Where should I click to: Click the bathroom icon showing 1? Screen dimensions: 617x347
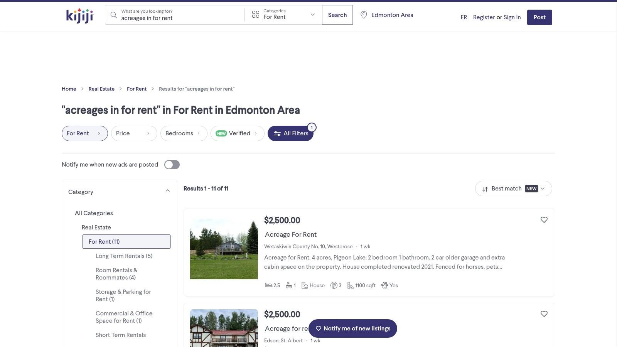point(289,285)
